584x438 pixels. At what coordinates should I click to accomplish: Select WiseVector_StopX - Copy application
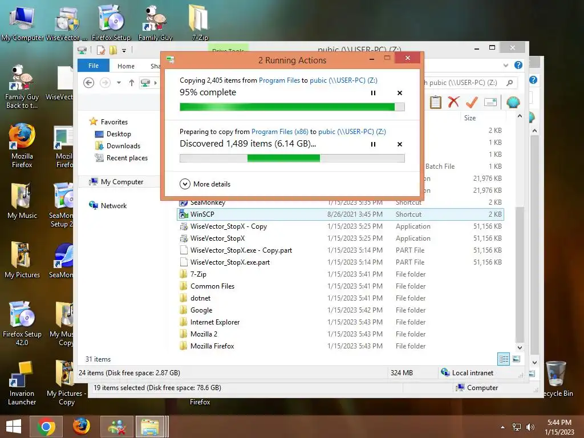tap(340, 226)
